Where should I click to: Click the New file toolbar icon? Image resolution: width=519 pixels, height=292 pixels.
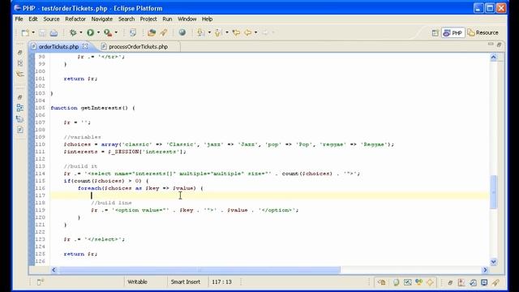click(25, 32)
